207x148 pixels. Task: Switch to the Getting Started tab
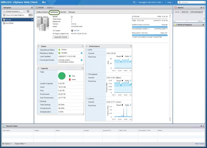pos(42,12)
